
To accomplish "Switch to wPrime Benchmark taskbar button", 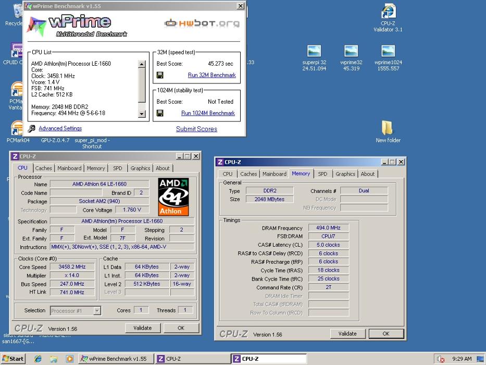I will 116,359.
